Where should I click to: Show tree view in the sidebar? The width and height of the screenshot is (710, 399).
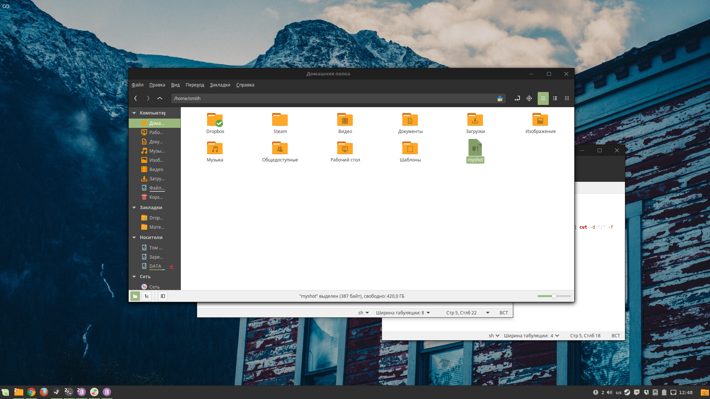(x=147, y=296)
